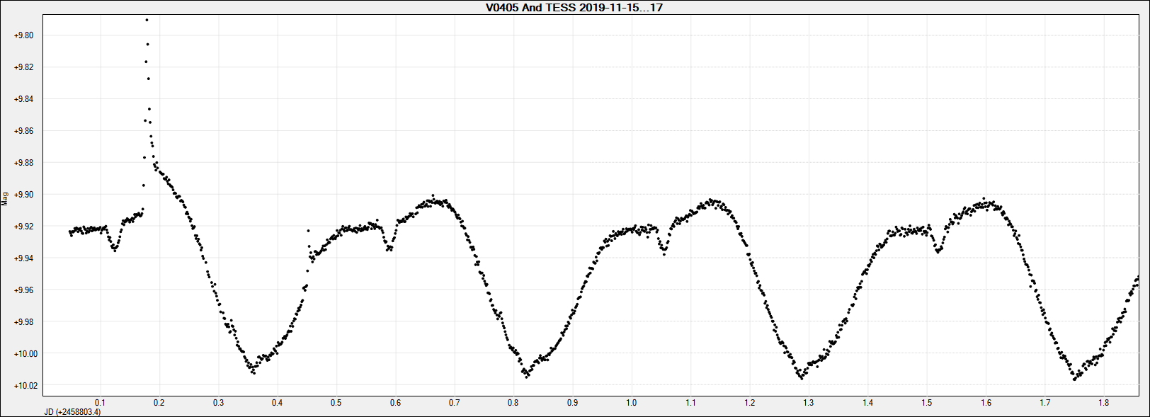Click the curve maximum near JD 1.6

pos(984,199)
